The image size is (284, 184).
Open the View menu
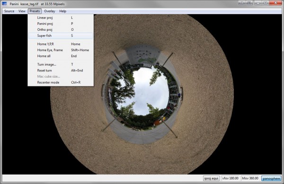coord(22,11)
